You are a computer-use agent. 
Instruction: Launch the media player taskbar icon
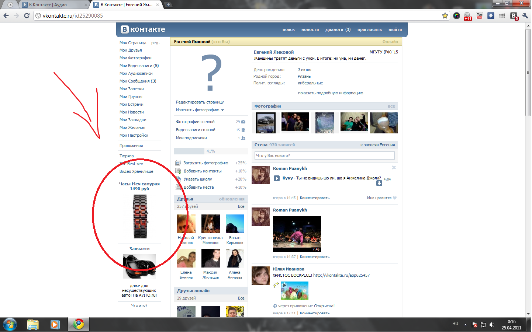tap(55, 325)
